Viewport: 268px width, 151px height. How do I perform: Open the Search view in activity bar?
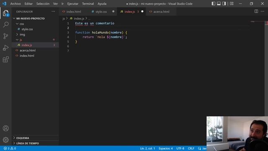5,24
